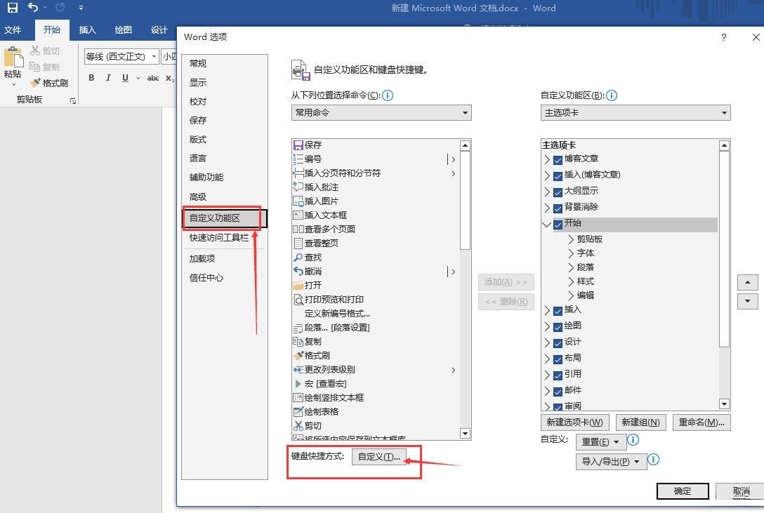Collapse the 开始 tab group
764x513 pixels.
547,223
